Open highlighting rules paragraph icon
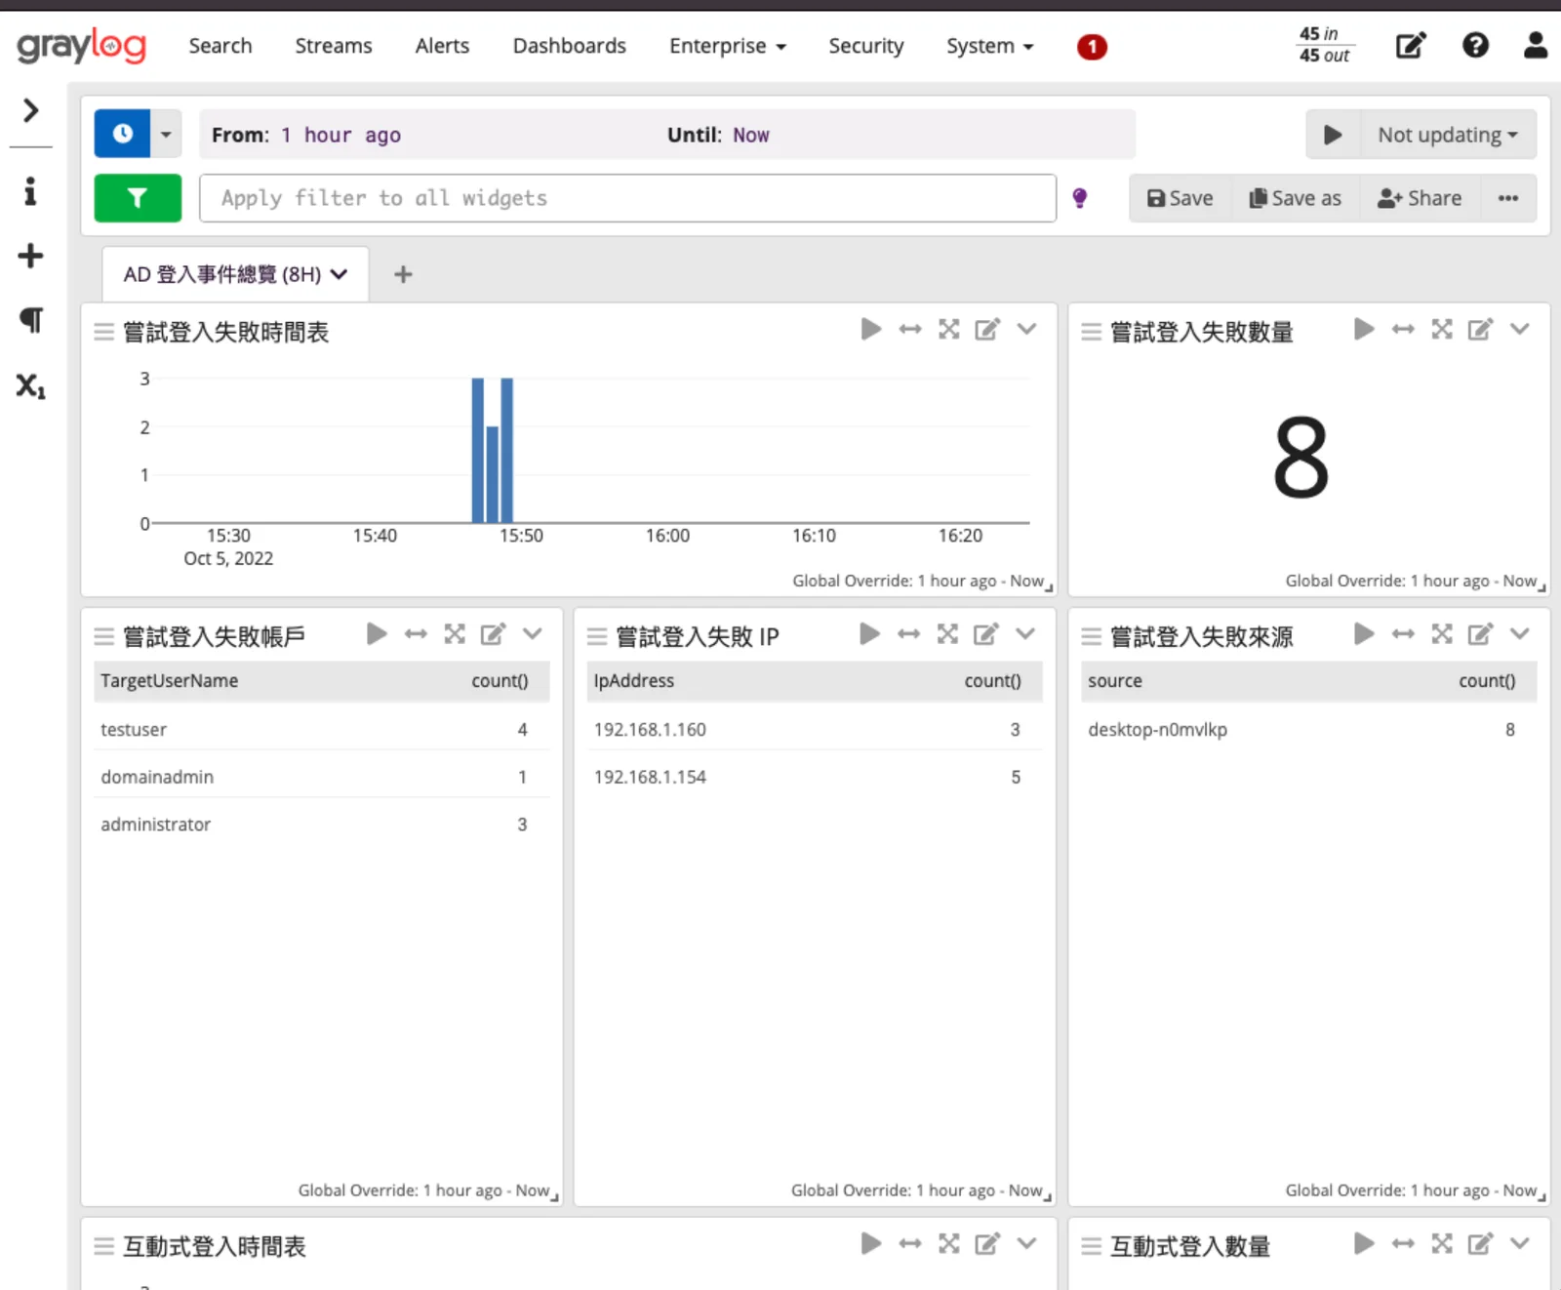The image size is (1561, 1290). pyautogui.click(x=30, y=320)
